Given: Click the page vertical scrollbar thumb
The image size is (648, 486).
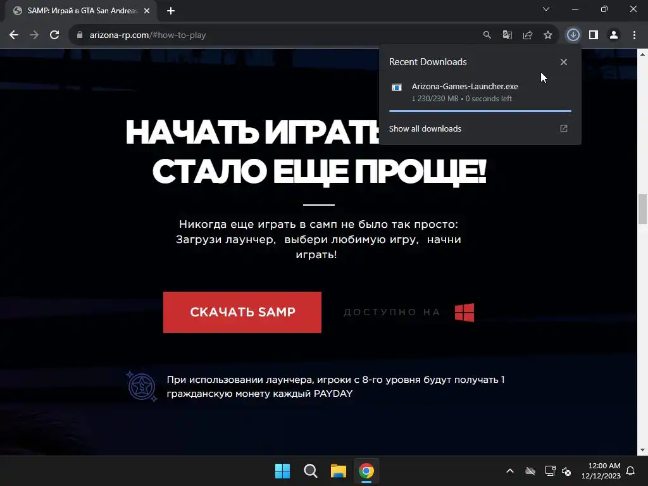Looking at the screenshot, I should coord(642,209).
